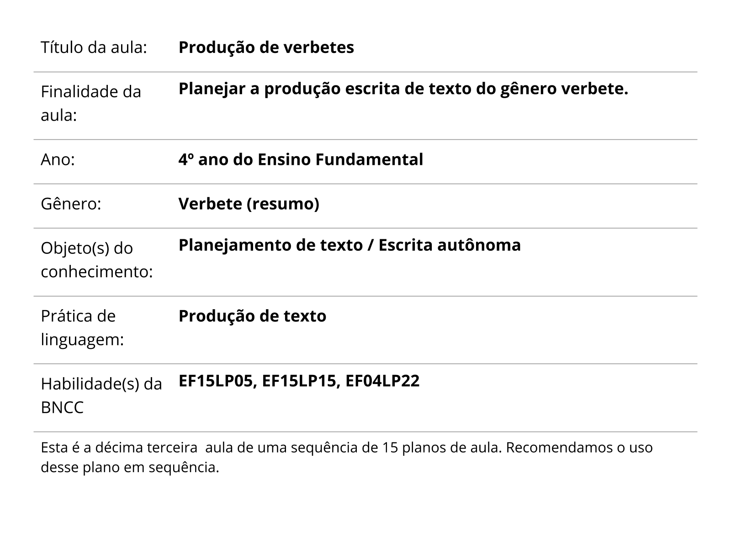Click the "Habilidade(s) da BNCC" label
This screenshot has width=731, height=548.
pos(101,395)
